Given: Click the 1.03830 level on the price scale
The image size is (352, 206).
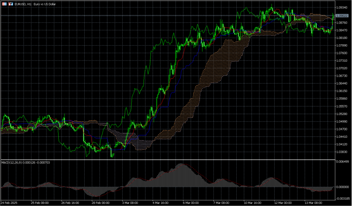Looking at the screenshot, I should 341,152.
